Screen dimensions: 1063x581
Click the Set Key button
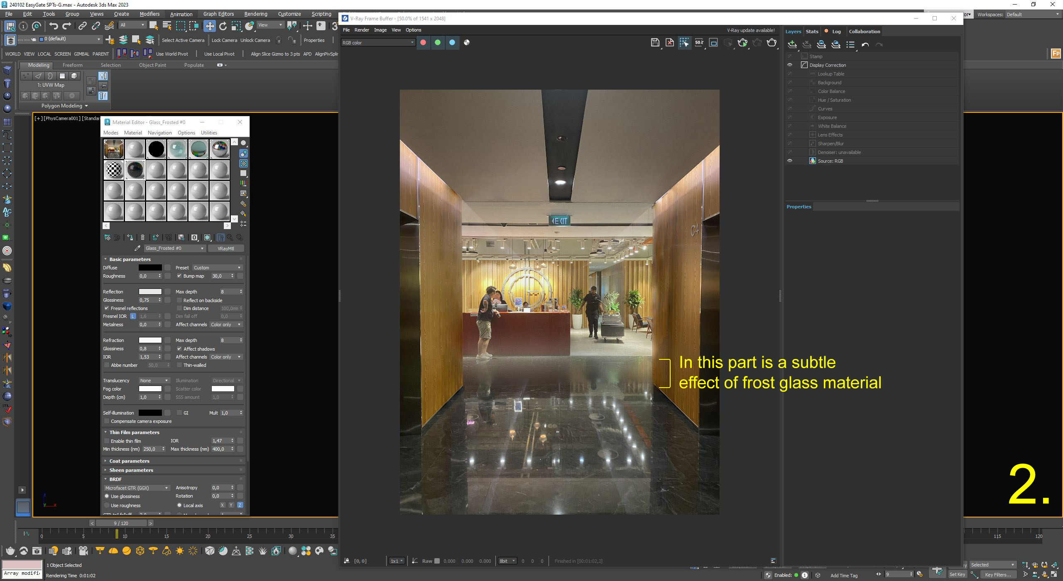(x=957, y=574)
